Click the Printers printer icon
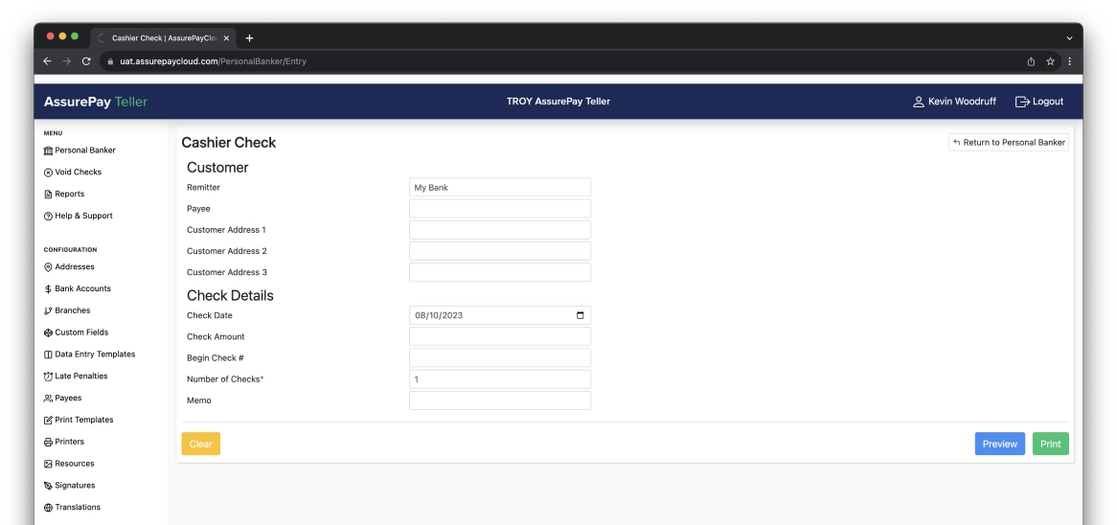The height and width of the screenshot is (525, 1117). [48, 443]
